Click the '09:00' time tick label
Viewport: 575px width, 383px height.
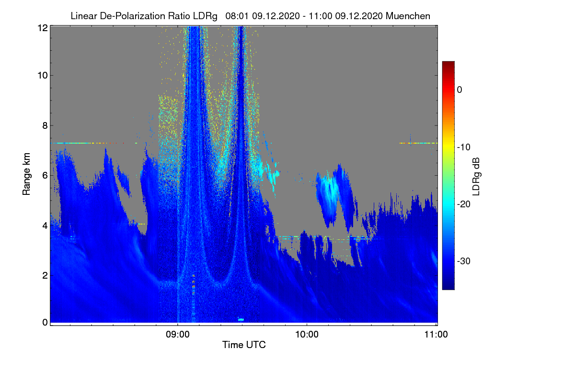coord(178,334)
